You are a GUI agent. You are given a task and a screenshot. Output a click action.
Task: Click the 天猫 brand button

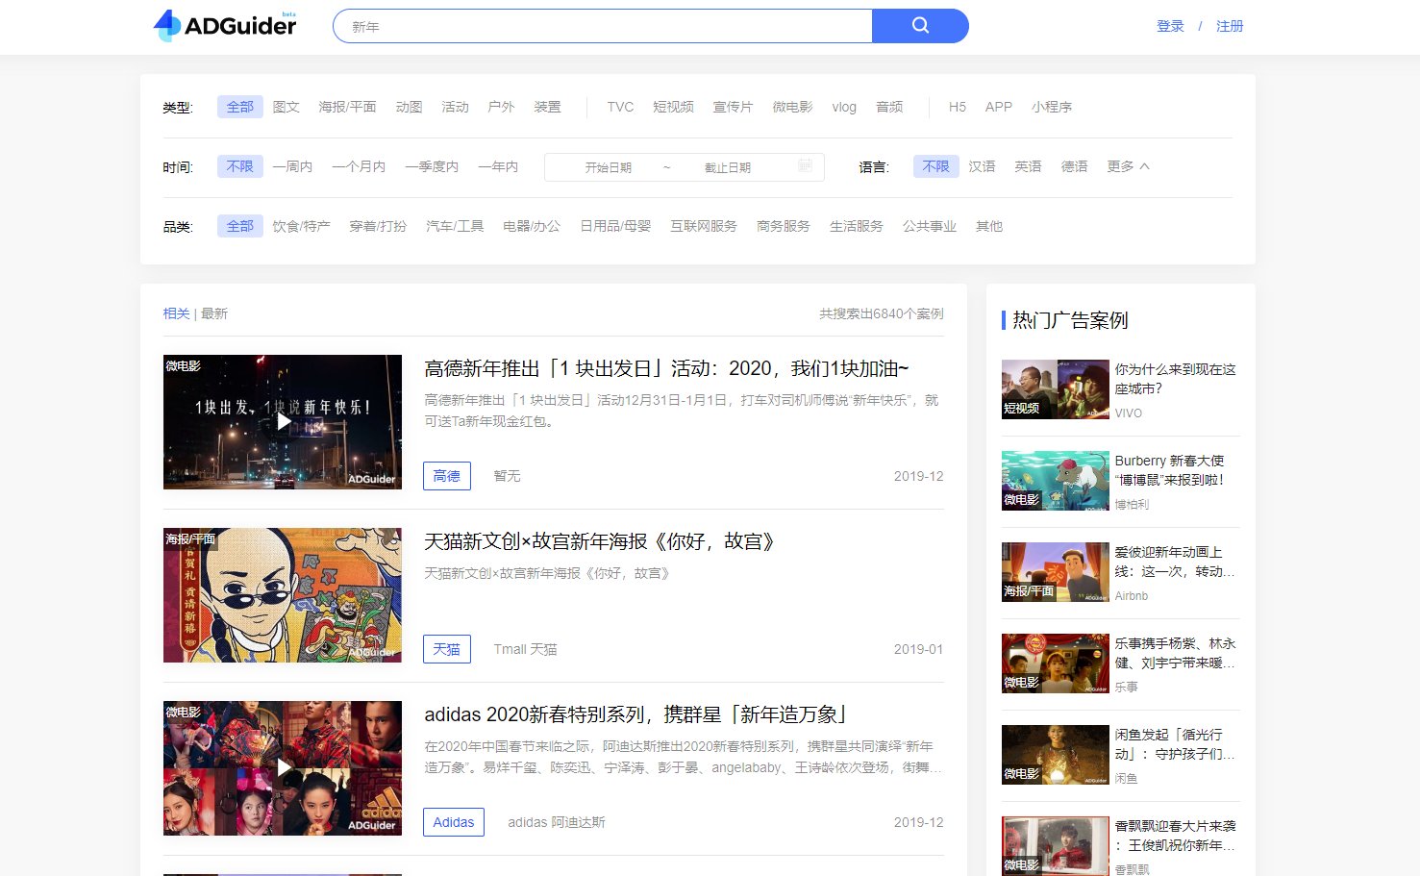[446, 648]
